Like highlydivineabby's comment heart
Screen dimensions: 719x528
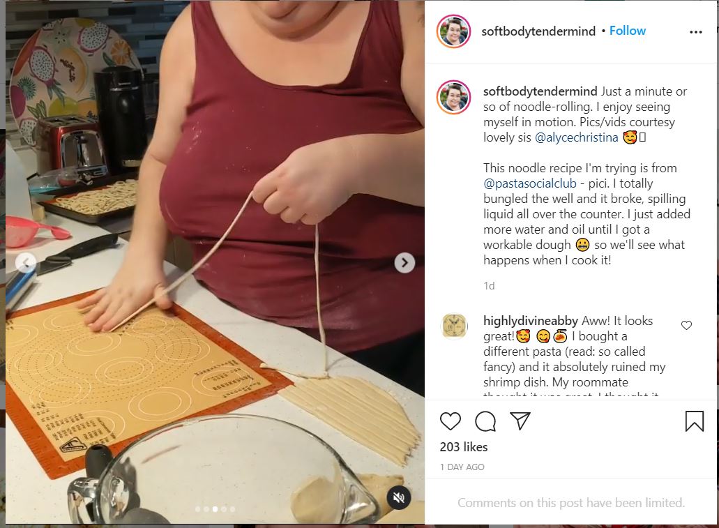coord(686,325)
